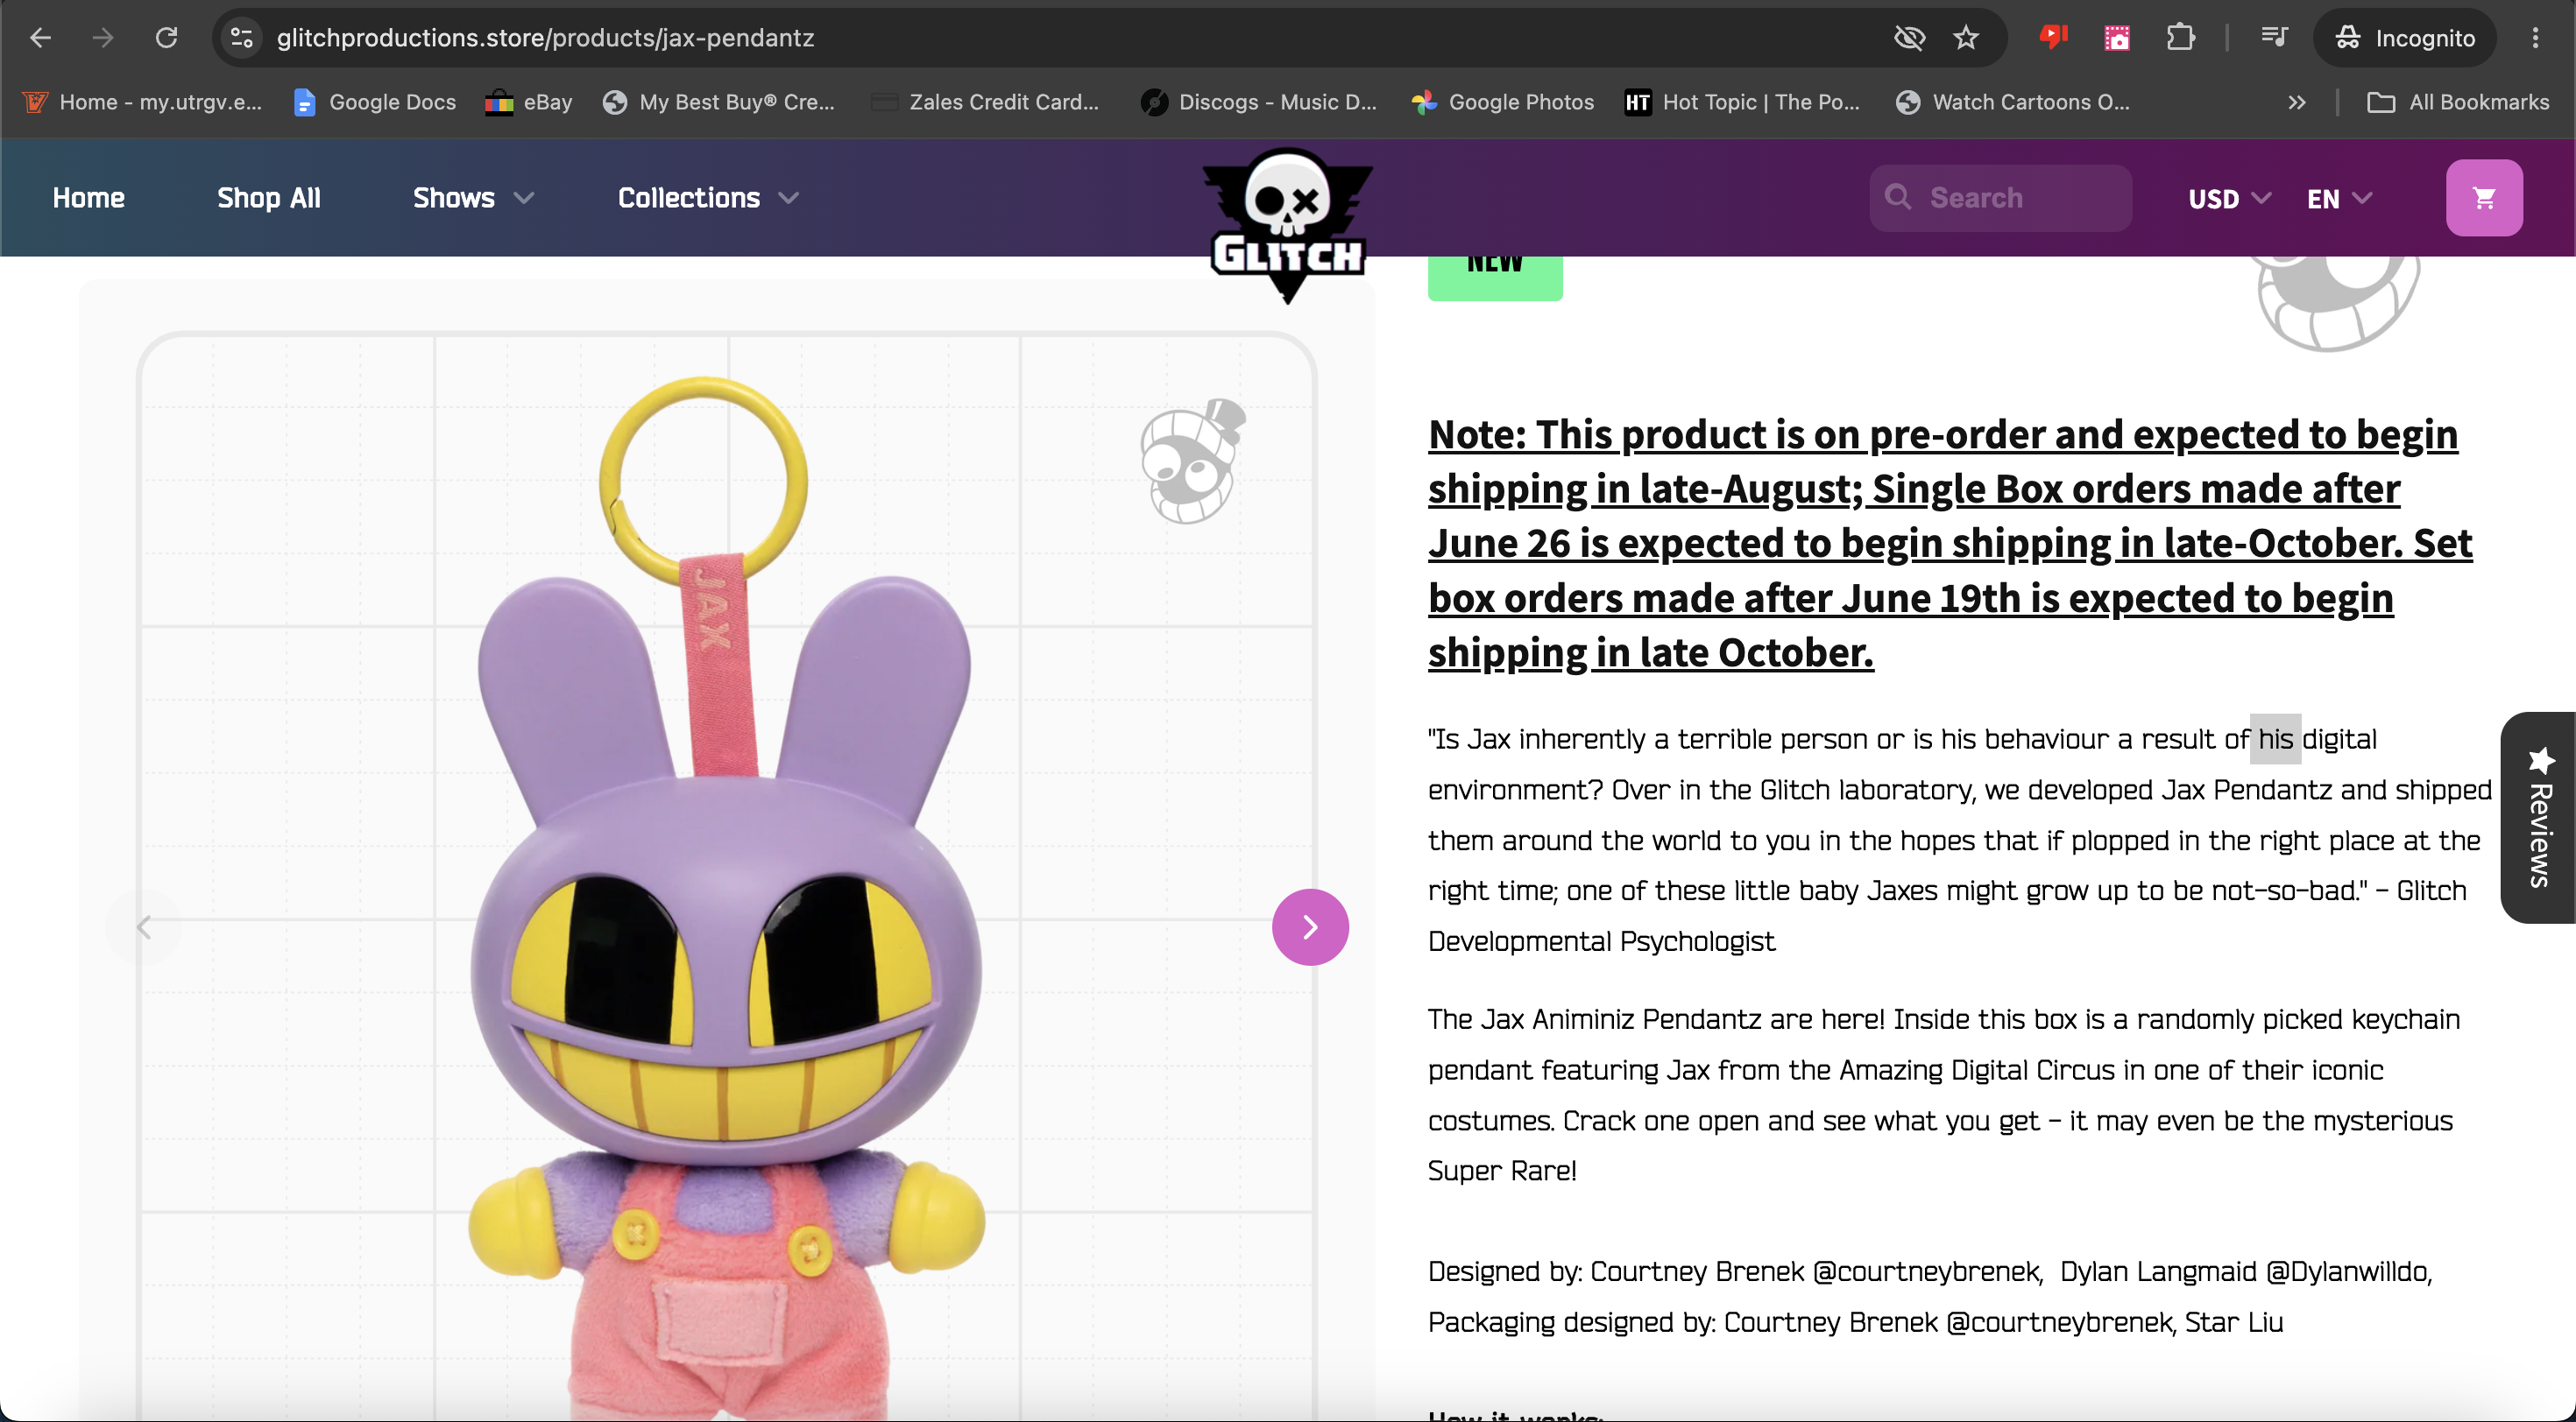
Task: Navigate to Home in the store menu
Action: 89,198
